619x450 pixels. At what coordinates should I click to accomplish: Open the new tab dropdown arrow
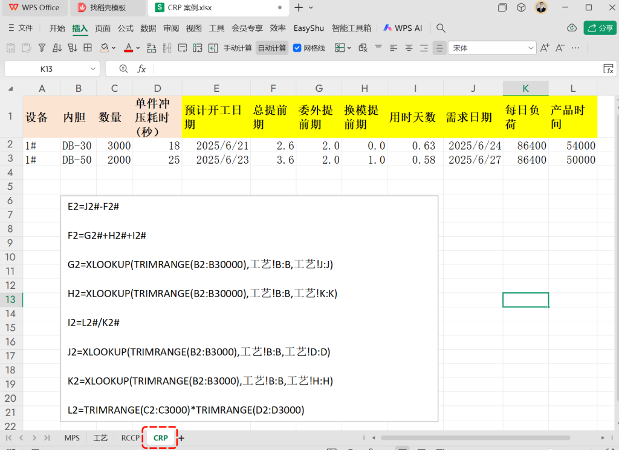tap(311, 7)
